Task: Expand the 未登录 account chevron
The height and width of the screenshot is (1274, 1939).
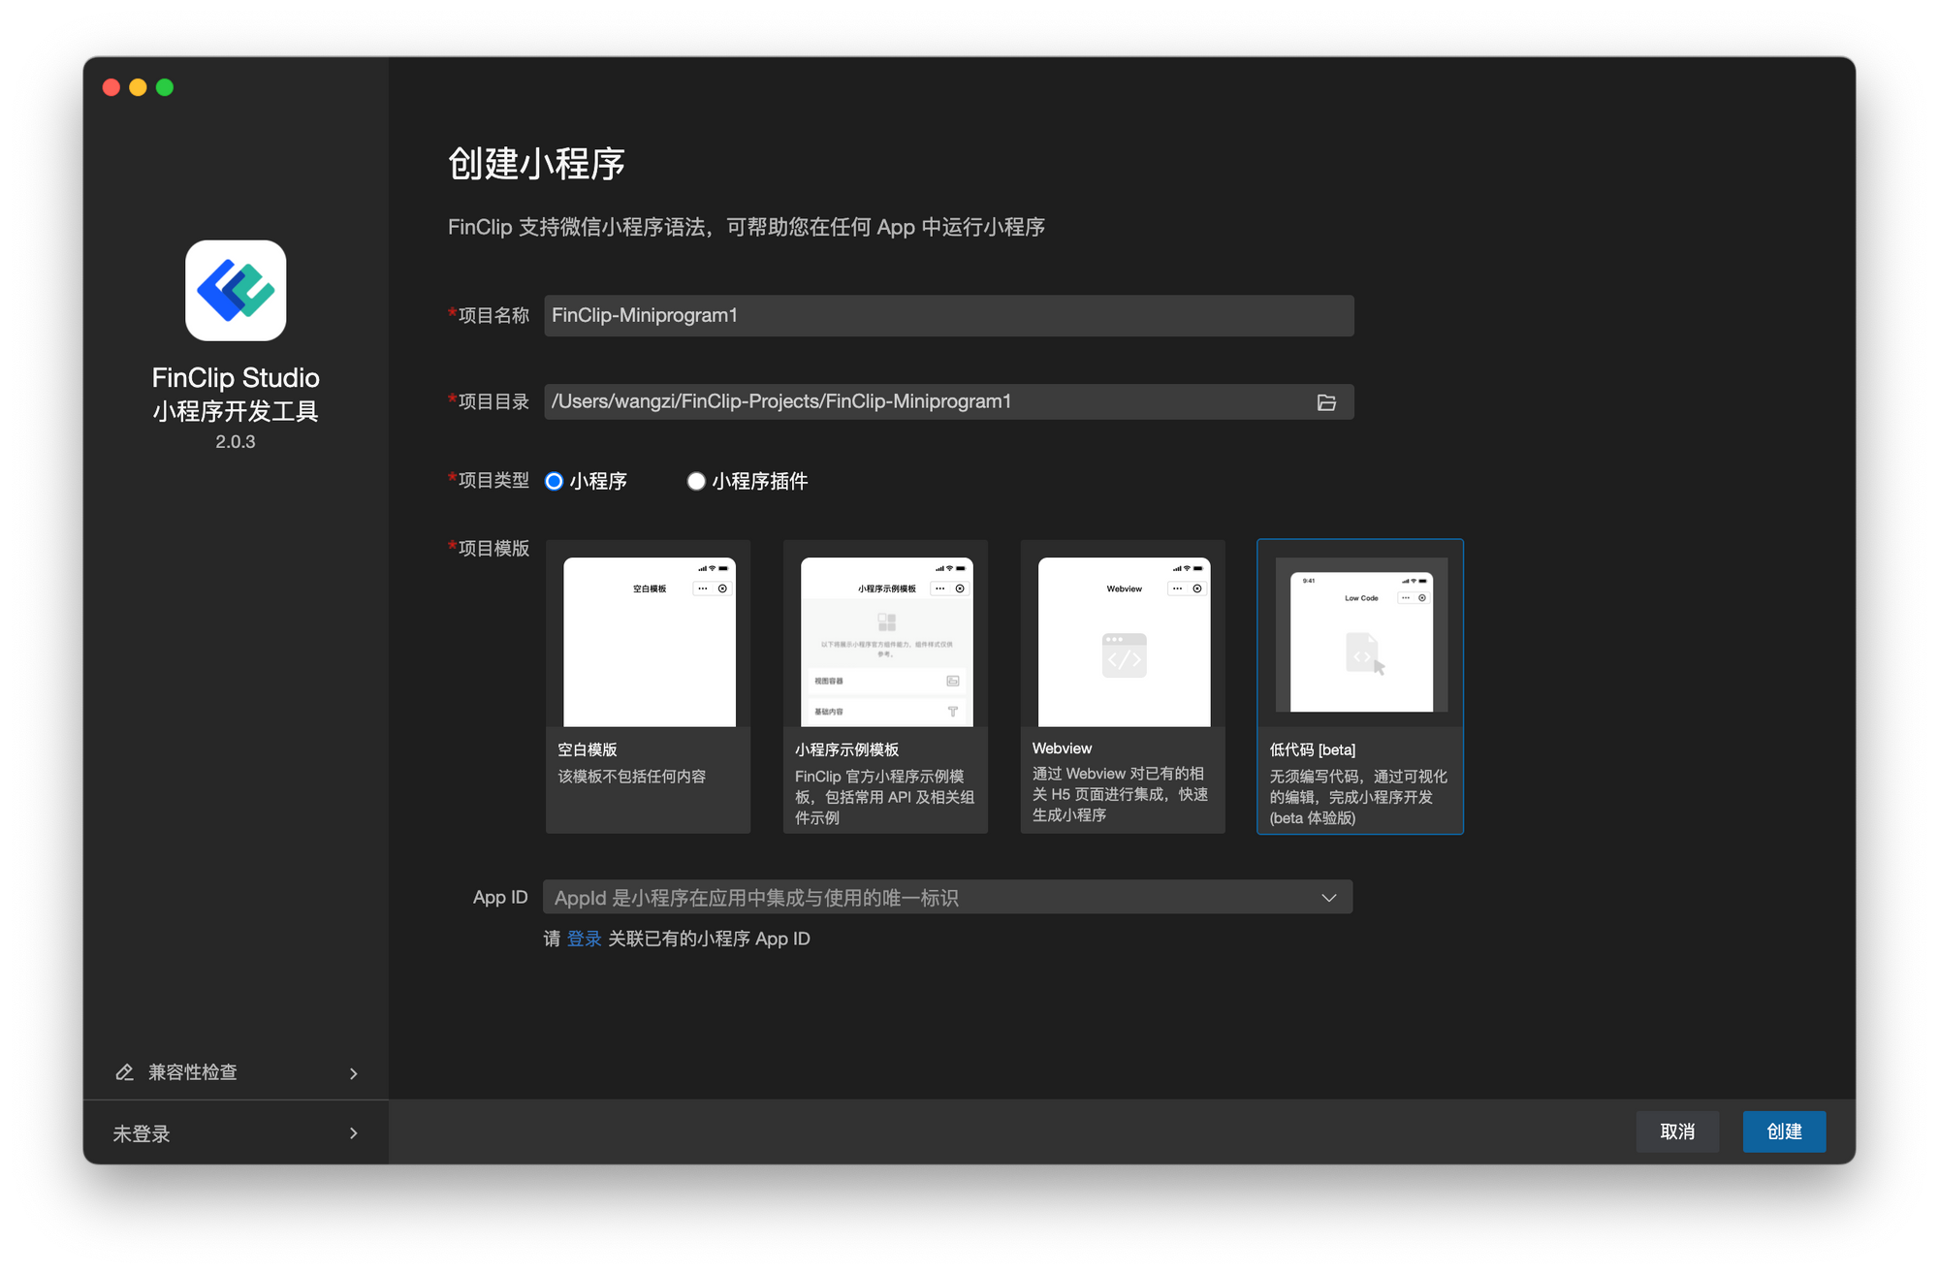Action: (x=353, y=1133)
